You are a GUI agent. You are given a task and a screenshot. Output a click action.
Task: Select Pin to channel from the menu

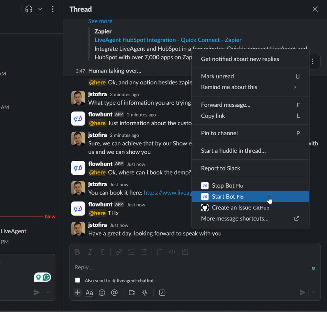[x=219, y=133]
